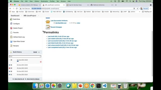Screen dimensions: 161x90
Task: Bookmark this page with the star icon
Action: pos(137,8)
